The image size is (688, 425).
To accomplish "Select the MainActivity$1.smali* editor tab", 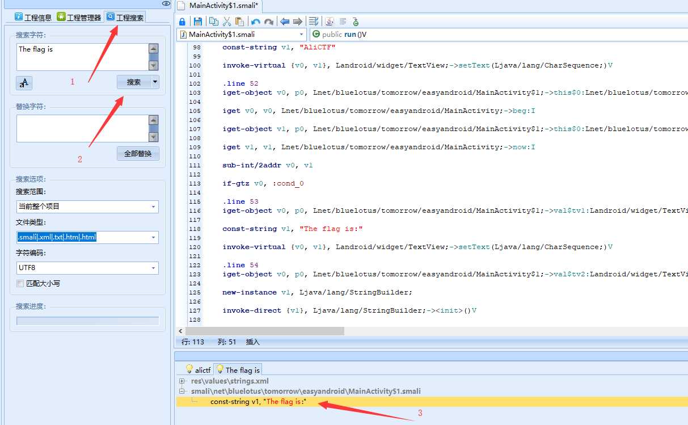I will 218,6.
